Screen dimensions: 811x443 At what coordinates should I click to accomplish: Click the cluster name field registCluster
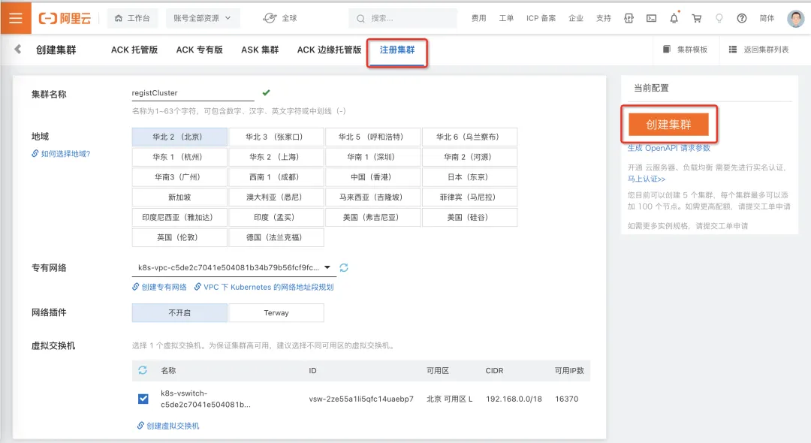[193, 93]
